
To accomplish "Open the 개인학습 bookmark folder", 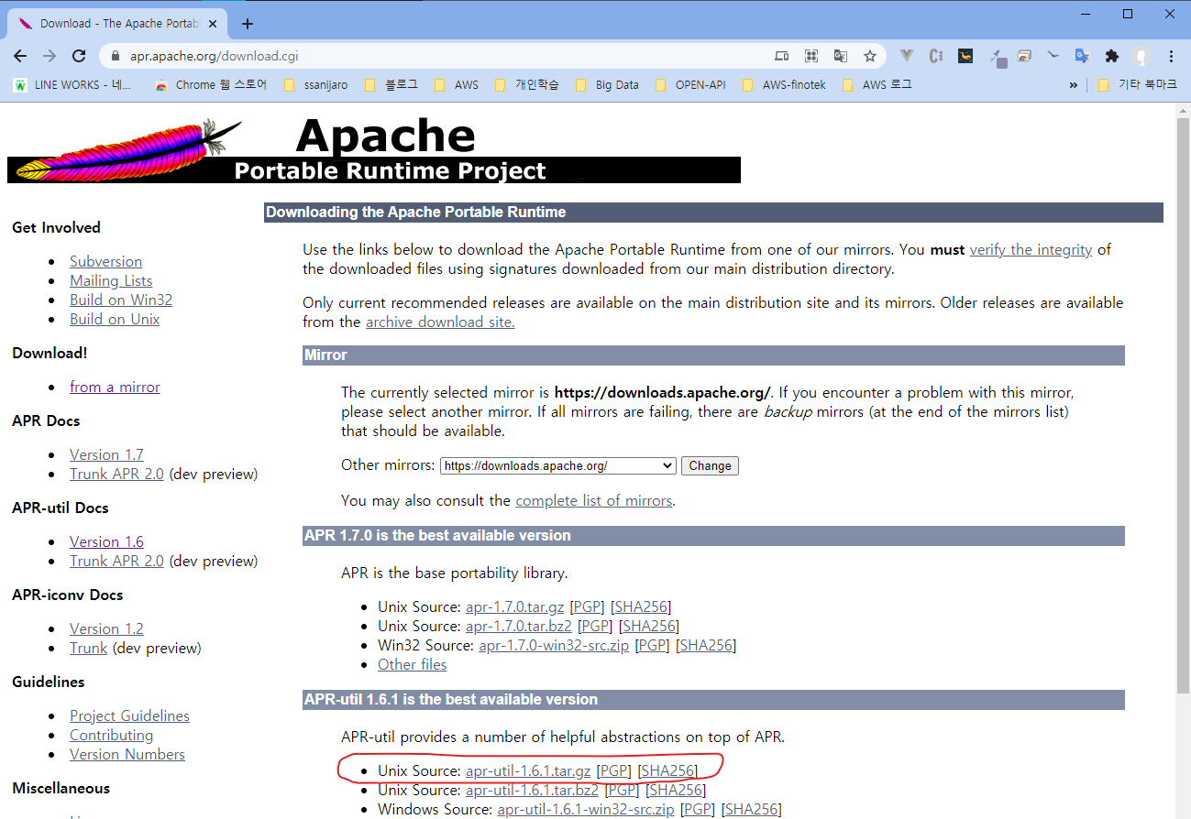I will (x=526, y=84).
